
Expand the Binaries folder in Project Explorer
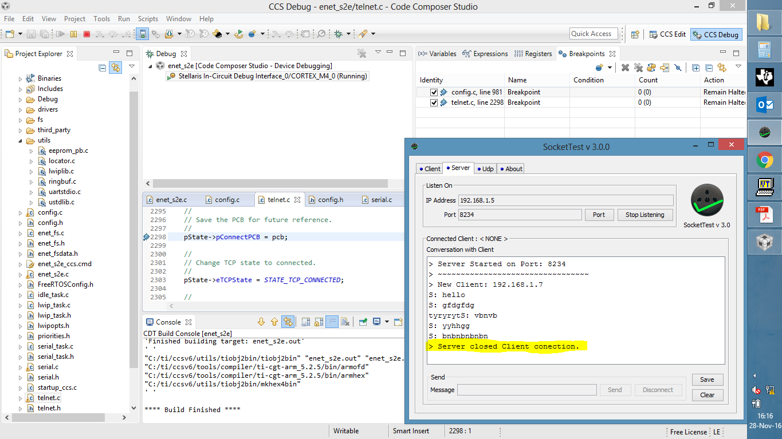[21, 78]
